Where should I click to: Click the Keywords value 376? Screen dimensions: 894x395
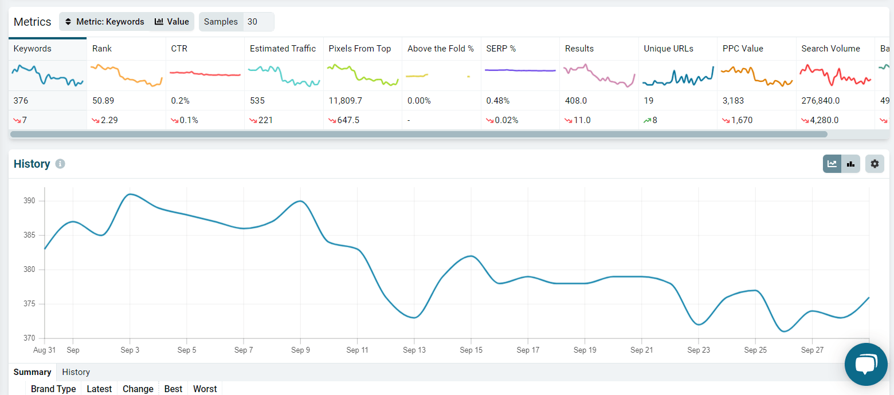[x=21, y=101]
